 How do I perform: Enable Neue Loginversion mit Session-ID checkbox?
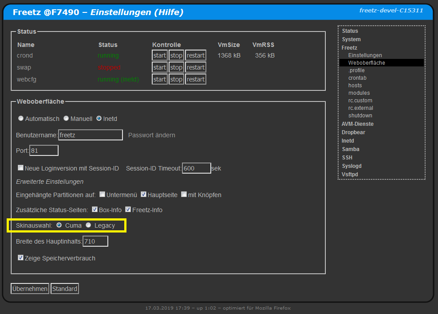(x=20, y=168)
